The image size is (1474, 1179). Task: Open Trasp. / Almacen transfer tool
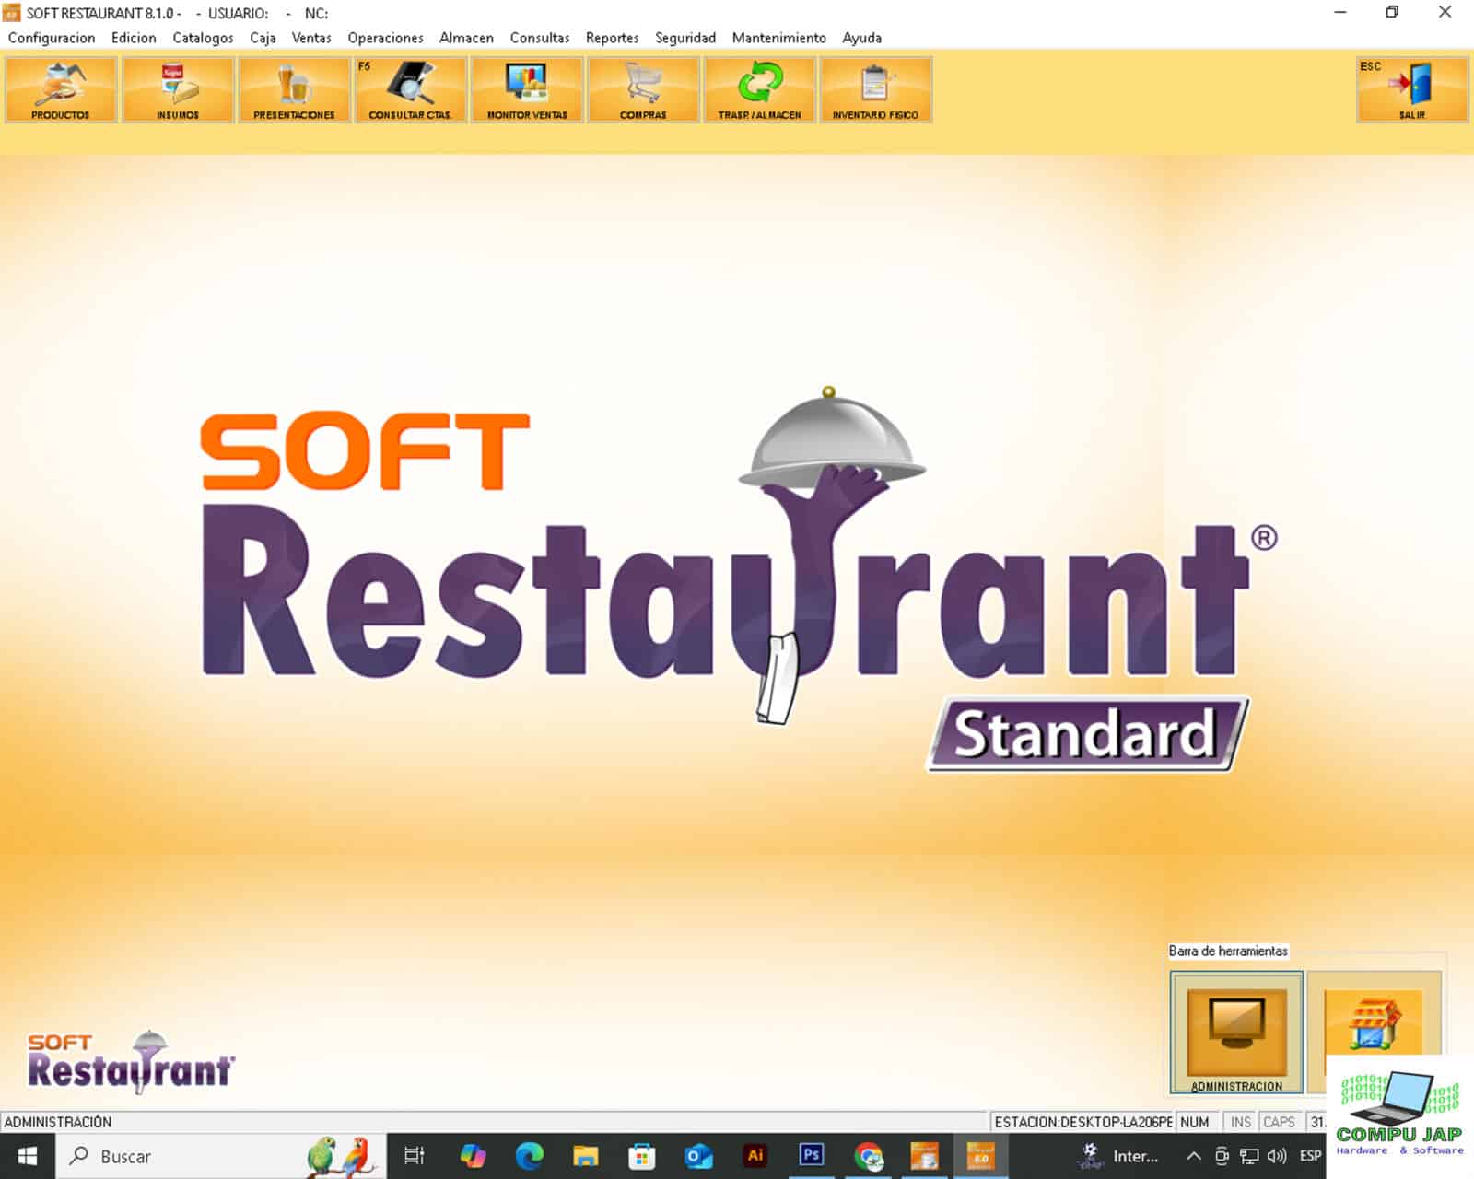759,89
